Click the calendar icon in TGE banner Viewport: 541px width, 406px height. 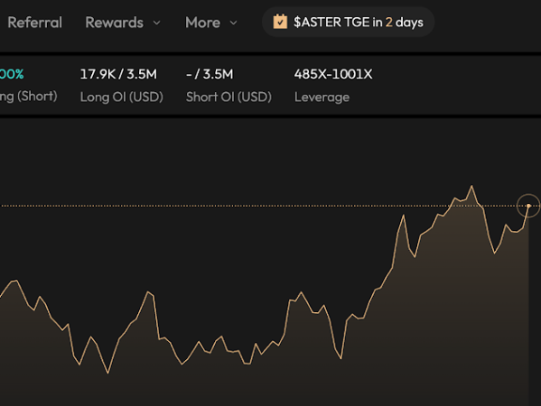point(280,22)
